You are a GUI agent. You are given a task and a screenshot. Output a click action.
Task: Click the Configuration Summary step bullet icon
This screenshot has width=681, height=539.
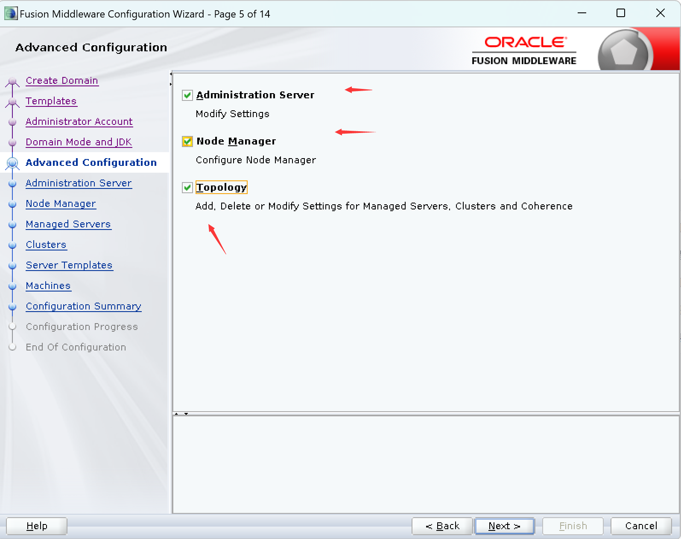(12, 307)
